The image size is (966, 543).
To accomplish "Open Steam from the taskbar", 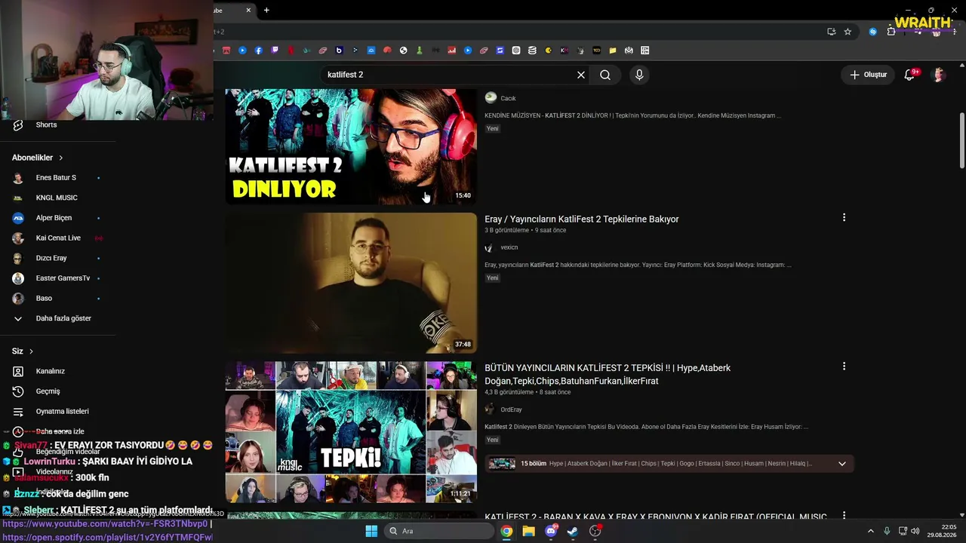I will tap(573, 531).
